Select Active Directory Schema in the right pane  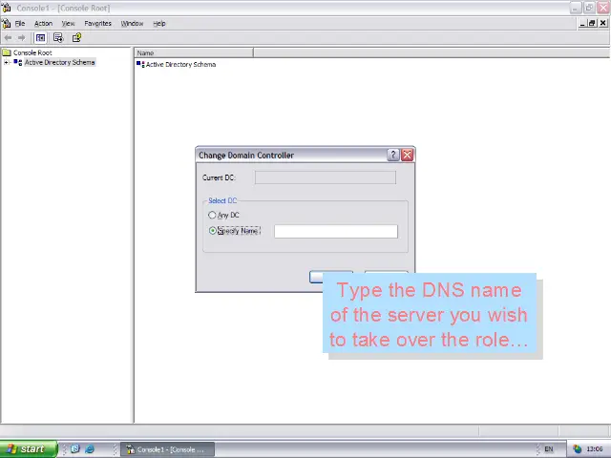pyautogui.click(x=179, y=64)
